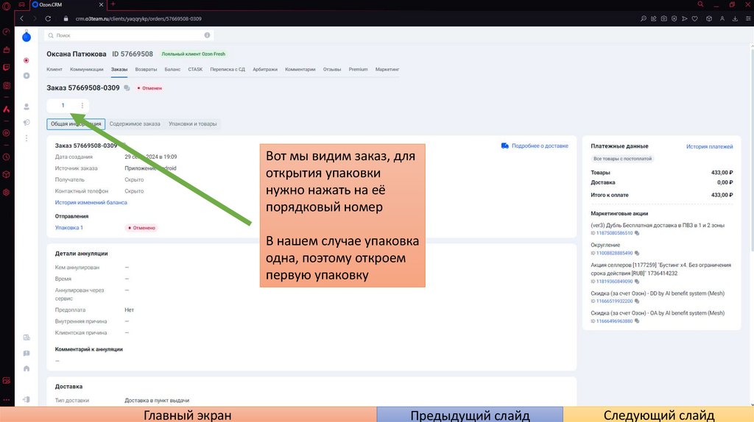754x422 pixels.
Task: Click the Доставка 0,00 ₽ value
Action: coord(725,182)
